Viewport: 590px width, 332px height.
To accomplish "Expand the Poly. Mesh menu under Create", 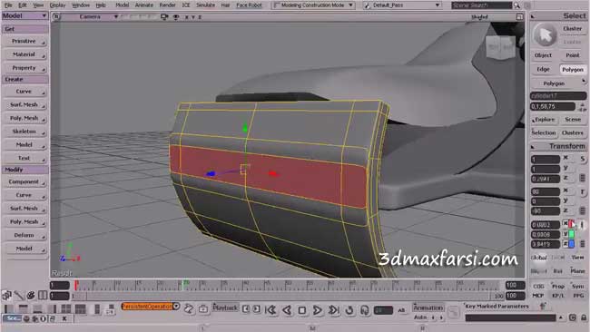I will [25, 118].
